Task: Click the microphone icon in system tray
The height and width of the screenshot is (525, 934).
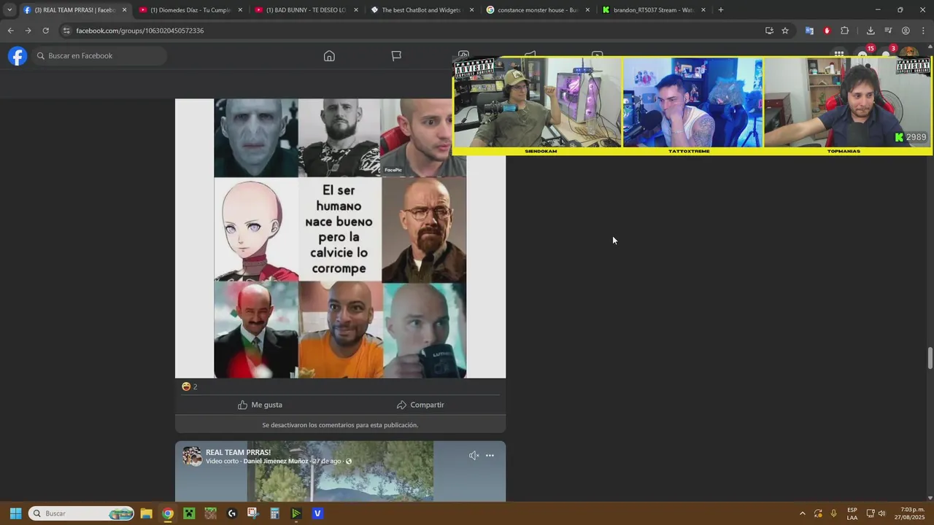Action: [834, 513]
